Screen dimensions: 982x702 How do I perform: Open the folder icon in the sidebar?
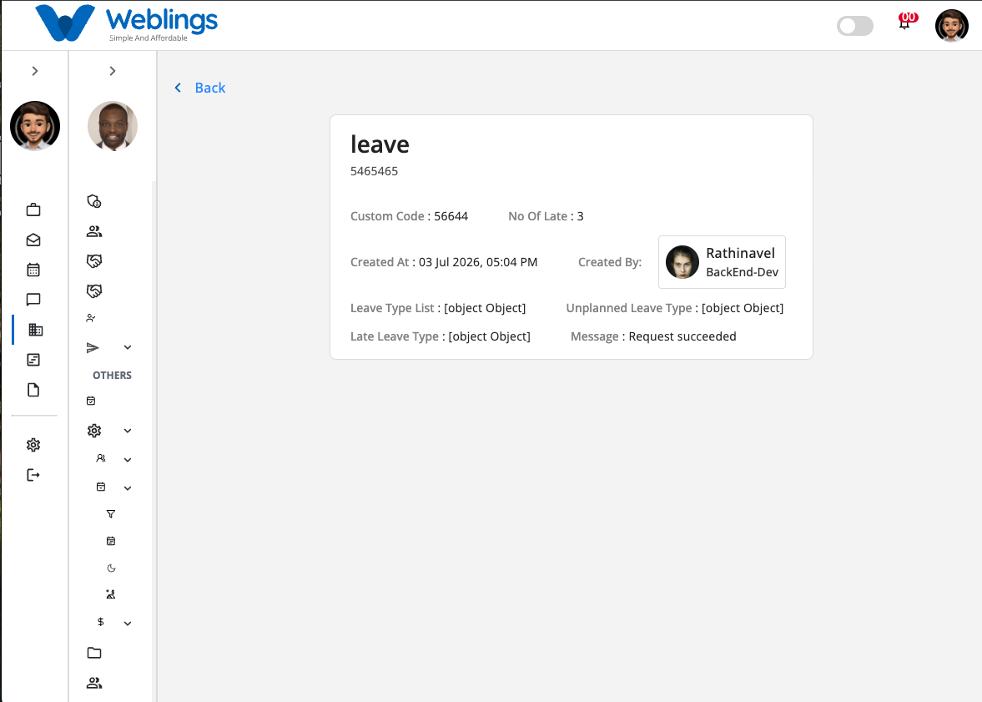coord(94,653)
